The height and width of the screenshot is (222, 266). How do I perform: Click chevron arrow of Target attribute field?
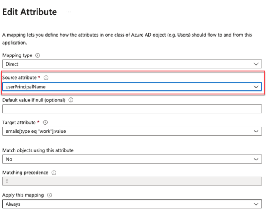pos(256,131)
